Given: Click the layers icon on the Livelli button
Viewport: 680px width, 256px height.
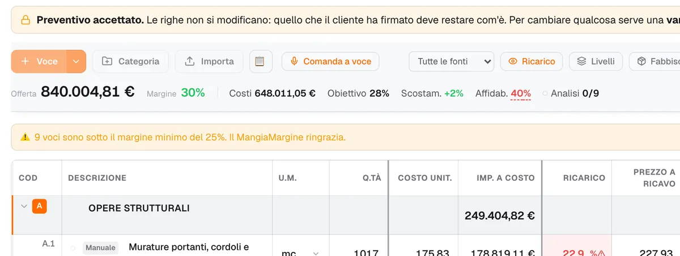Looking at the screenshot, I should pyautogui.click(x=581, y=61).
